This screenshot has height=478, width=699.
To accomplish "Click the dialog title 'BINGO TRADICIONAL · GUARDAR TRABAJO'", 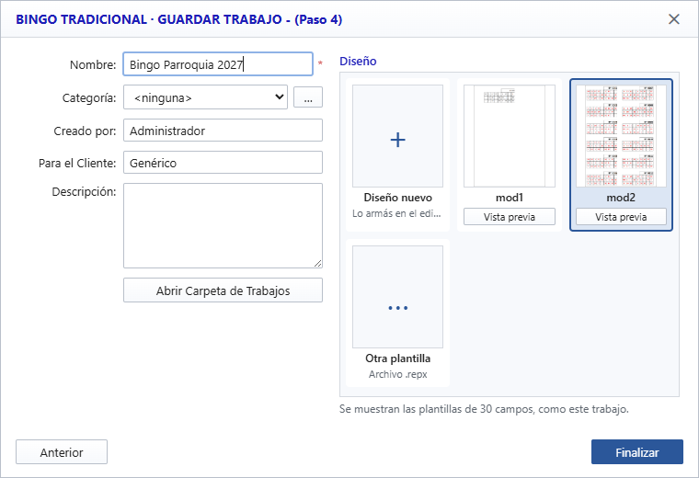I will pyautogui.click(x=149, y=19).
